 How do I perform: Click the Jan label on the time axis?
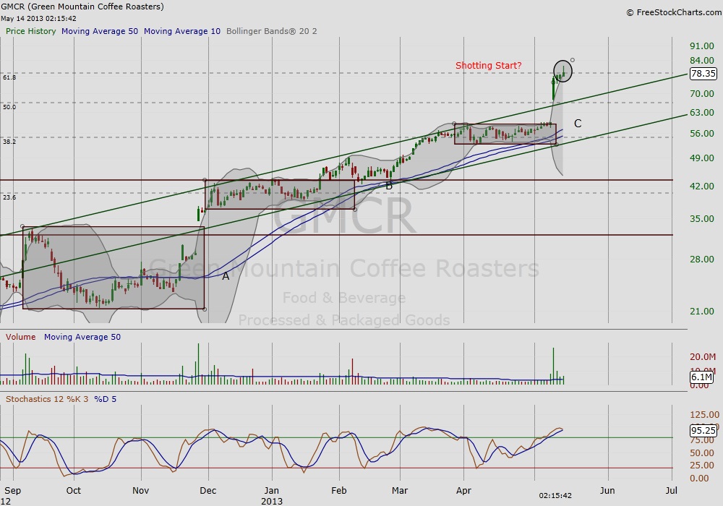pos(272,490)
